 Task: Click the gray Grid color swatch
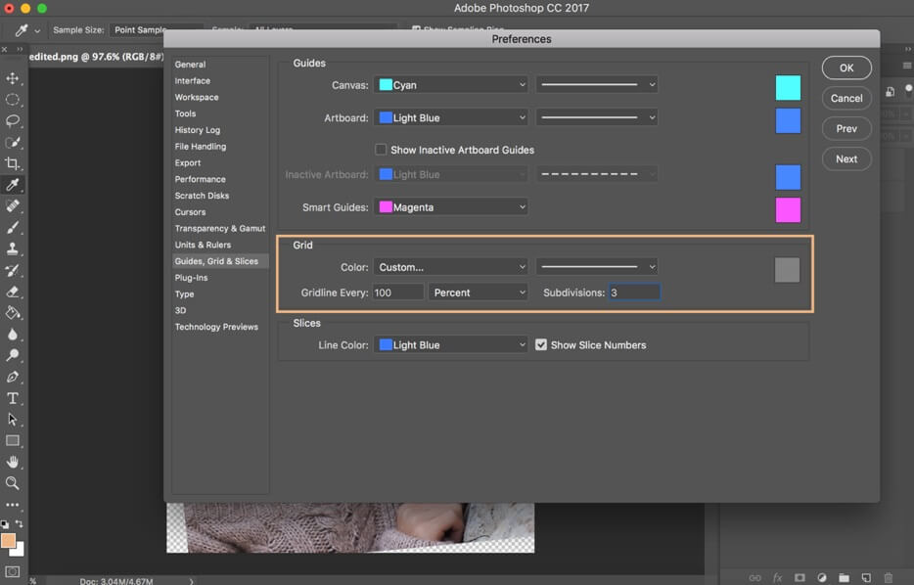tap(787, 271)
